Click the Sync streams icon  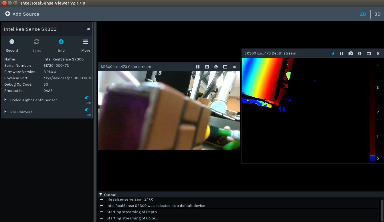coord(36,42)
